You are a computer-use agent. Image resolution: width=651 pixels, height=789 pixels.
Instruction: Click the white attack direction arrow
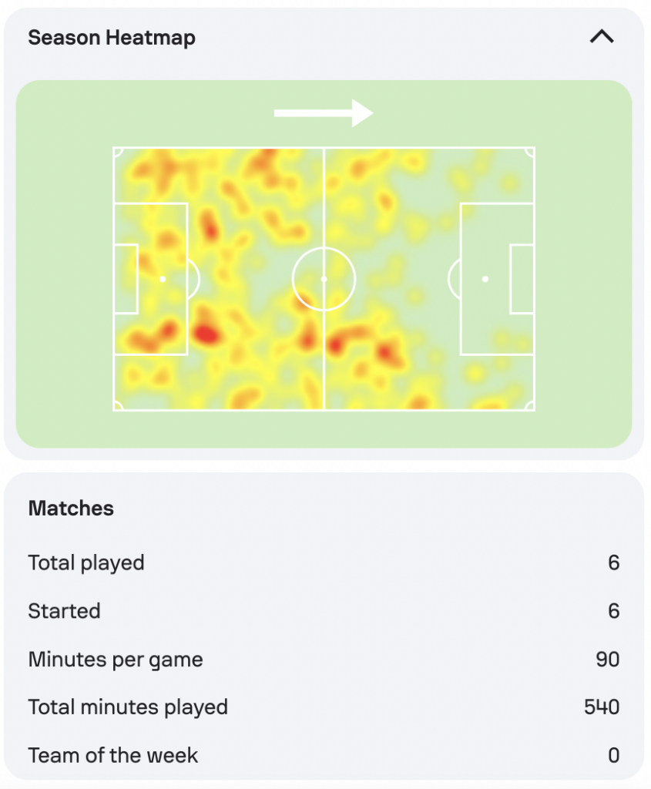(324, 113)
